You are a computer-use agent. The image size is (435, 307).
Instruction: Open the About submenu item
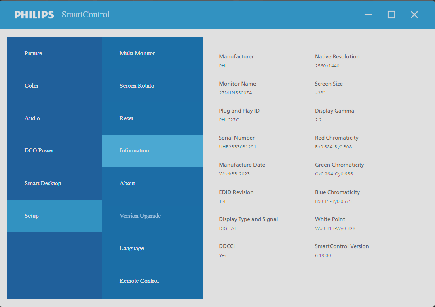pyautogui.click(x=152, y=183)
